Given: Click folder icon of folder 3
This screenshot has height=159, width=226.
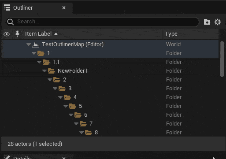Looking at the screenshot, I should (x=62, y=89).
